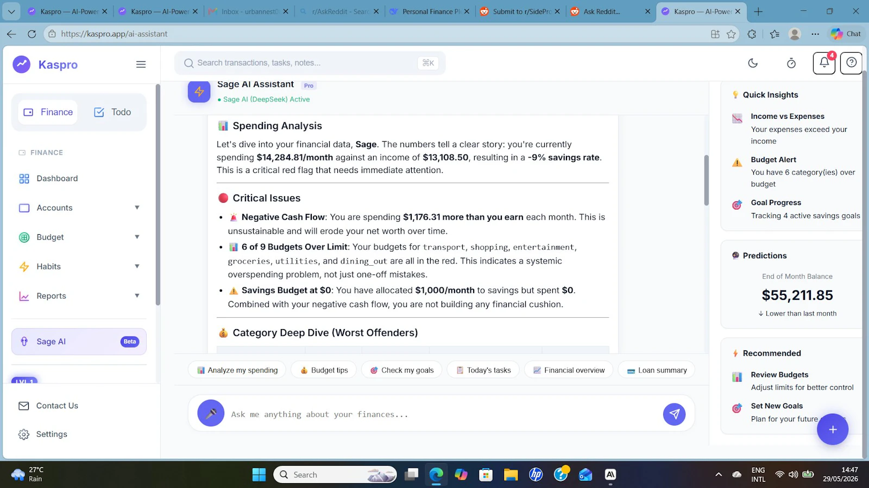
Task: Collapse the sidebar with the hamburger icon
Action: 141,65
